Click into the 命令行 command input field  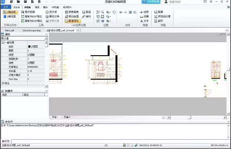[x=118, y=141]
